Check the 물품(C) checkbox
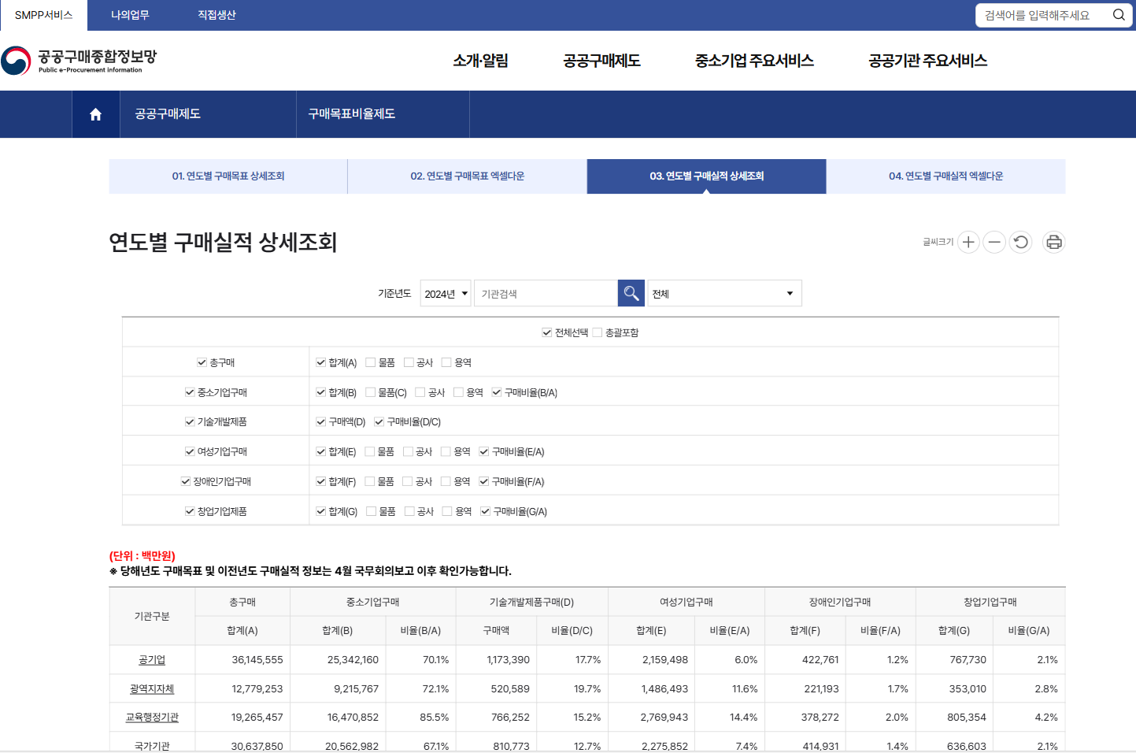The width and height of the screenshot is (1136, 753). [371, 392]
